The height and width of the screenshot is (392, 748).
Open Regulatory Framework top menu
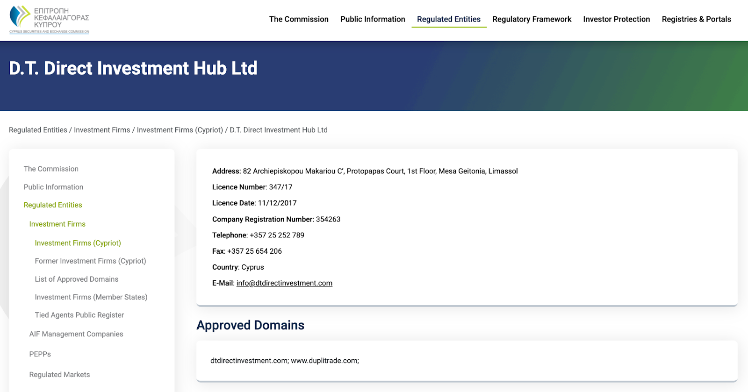coord(532,19)
